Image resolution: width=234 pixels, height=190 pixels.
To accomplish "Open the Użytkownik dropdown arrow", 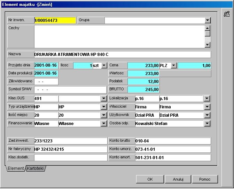I will click(207, 115).
